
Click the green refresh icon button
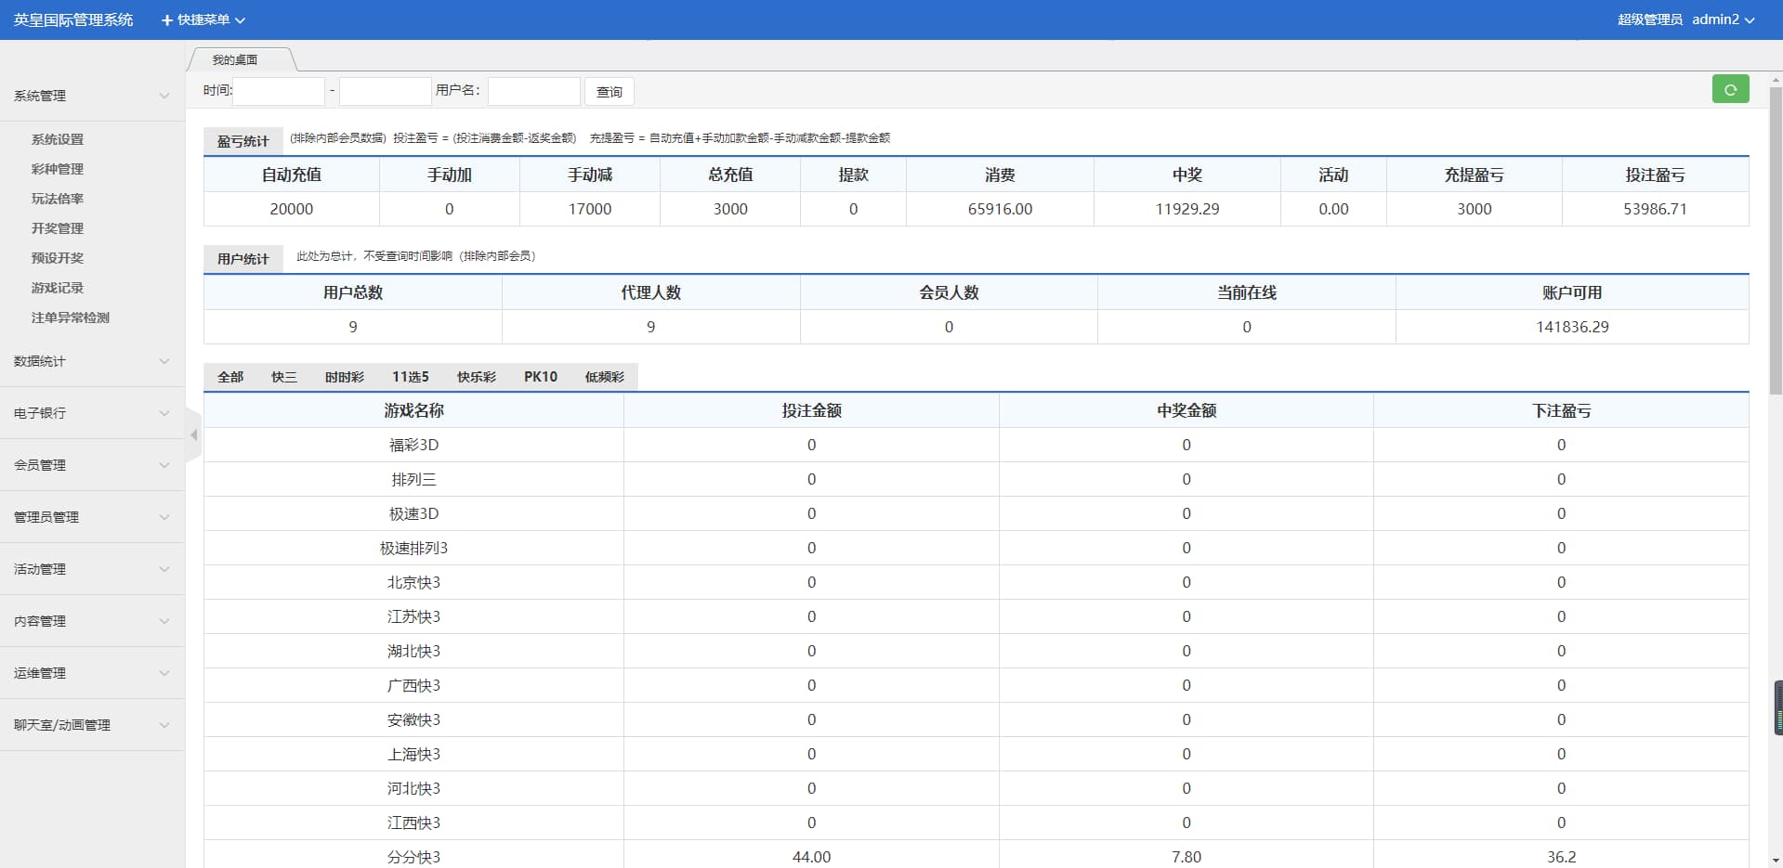point(1730,89)
